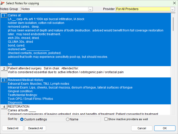The width and height of the screenshot is (178, 134).
Task: Expand the Provider dropdown arrow
Action: (172, 9)
